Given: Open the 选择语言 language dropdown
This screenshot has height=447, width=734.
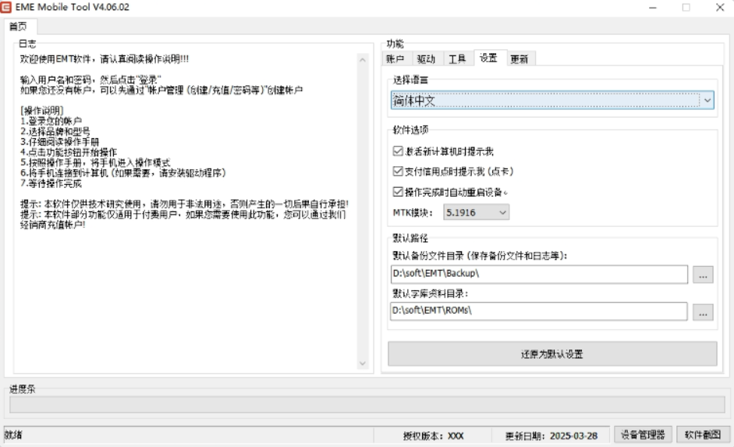Looking at the screenshot, I should tap(552, 100).
